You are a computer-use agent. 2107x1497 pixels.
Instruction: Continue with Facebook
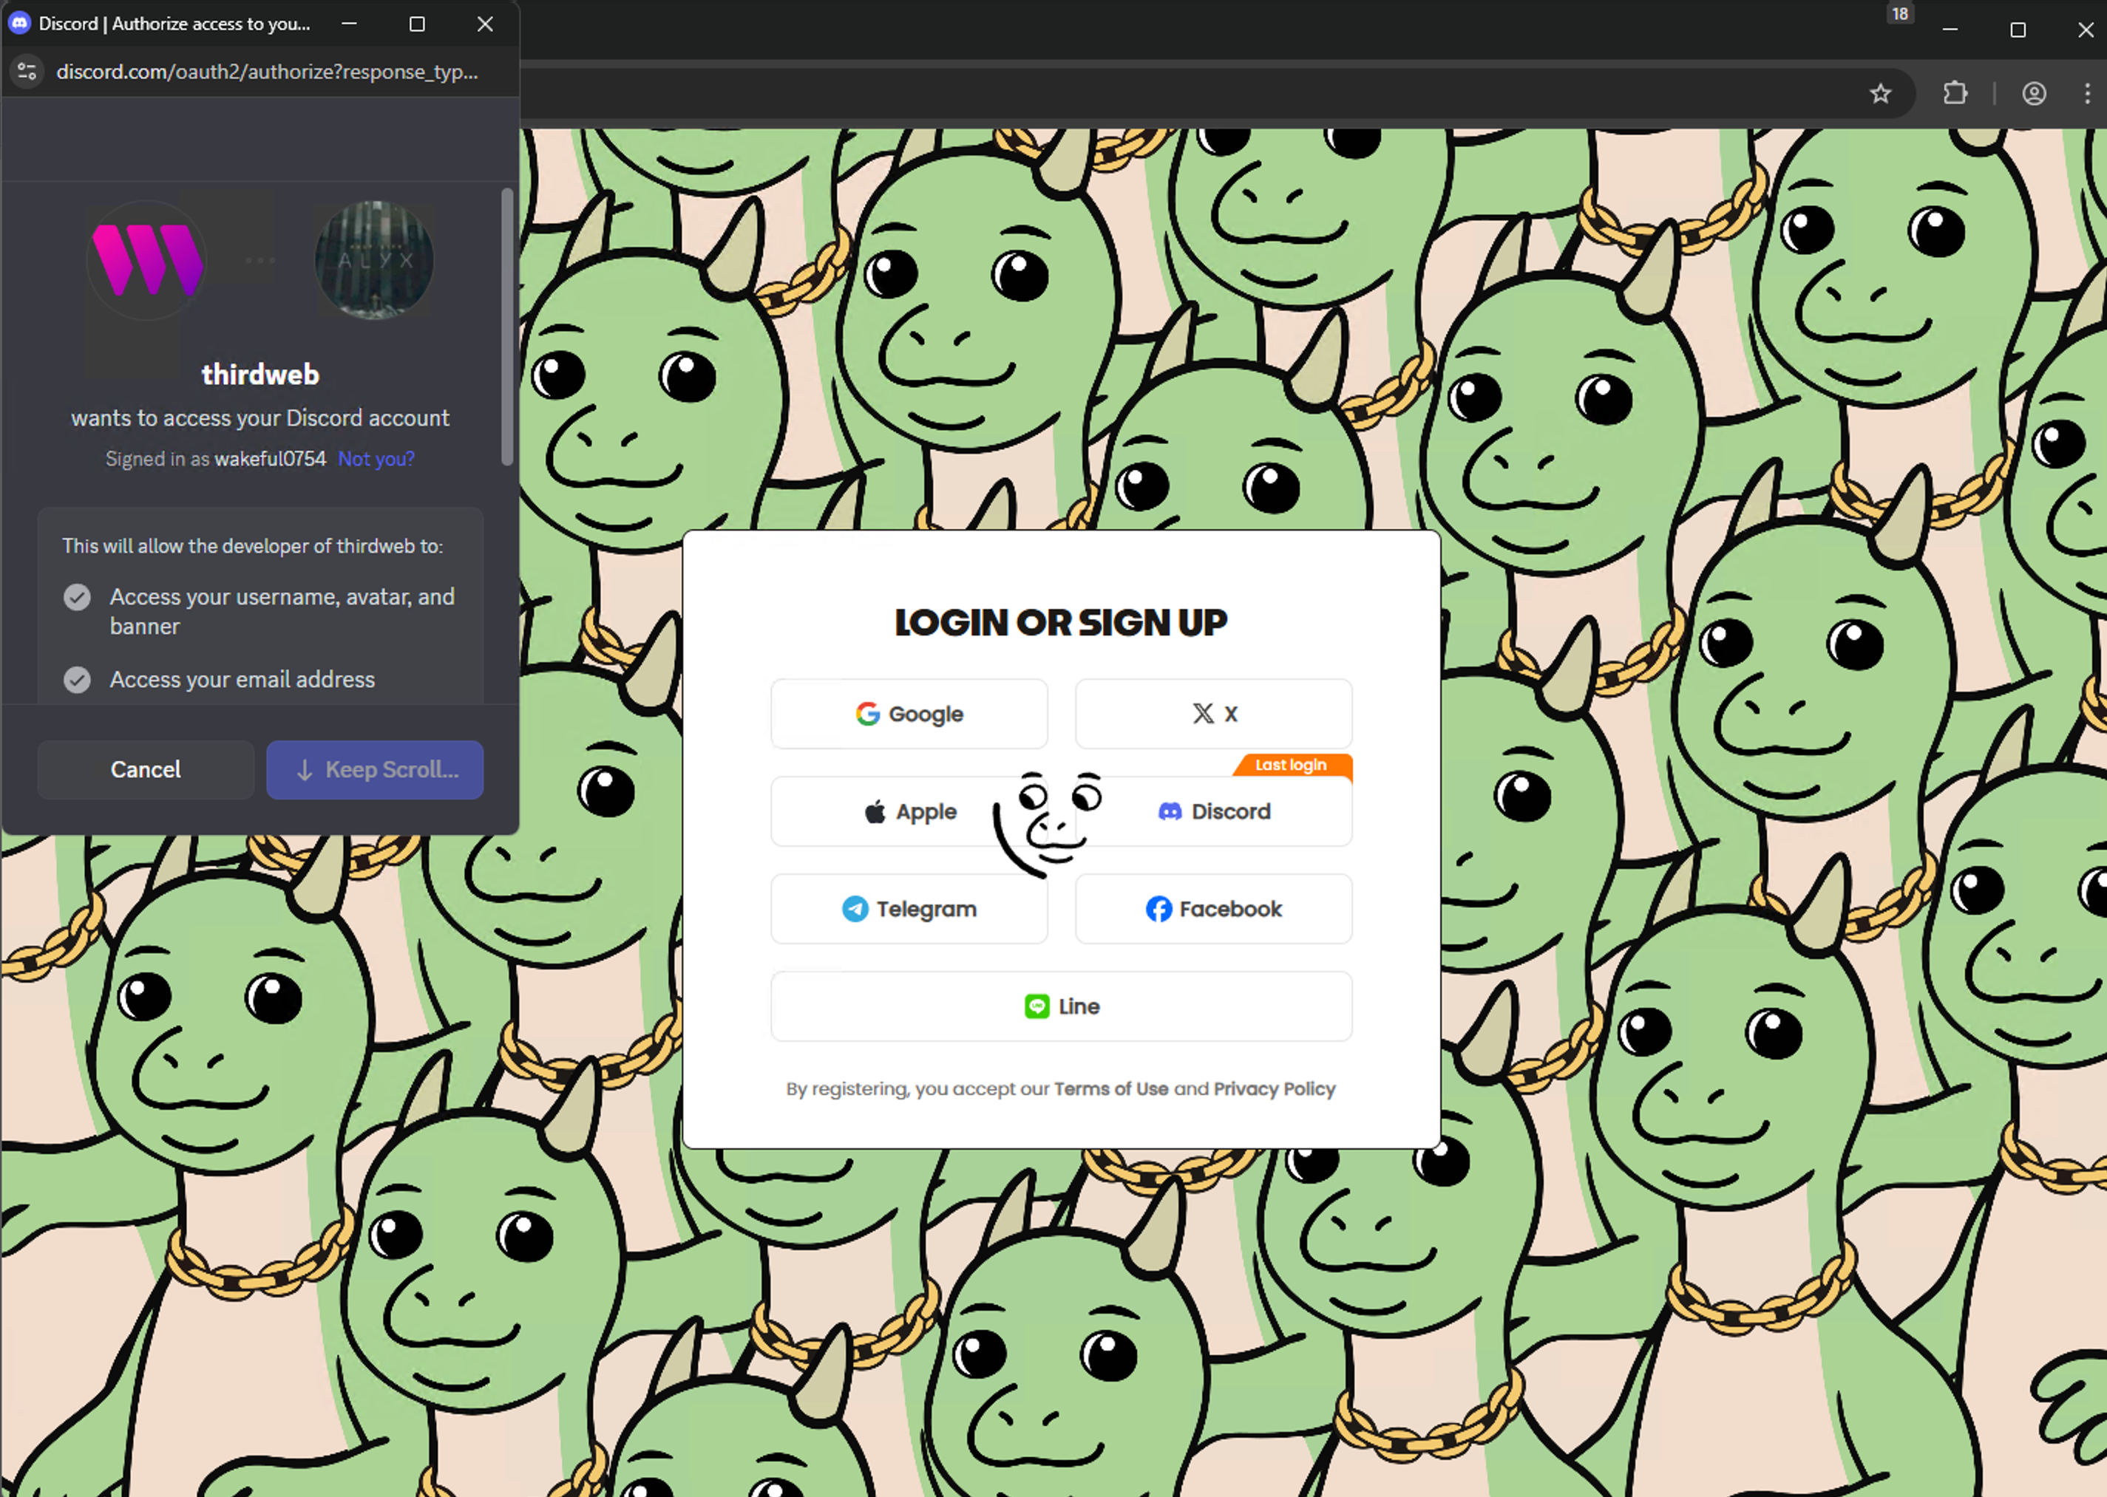pyautogui.click(x=1213, y=909)
